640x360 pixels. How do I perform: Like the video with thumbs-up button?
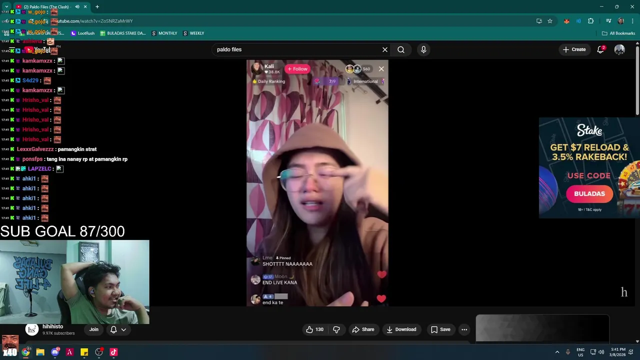coord(314,329)
